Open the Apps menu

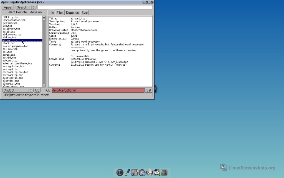point(7,7)
